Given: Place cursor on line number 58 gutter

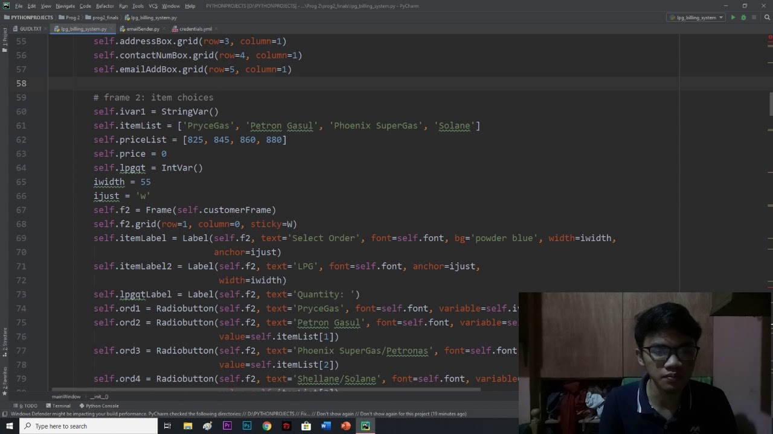Looking at the screenshot, I should [x=21, y=83].
